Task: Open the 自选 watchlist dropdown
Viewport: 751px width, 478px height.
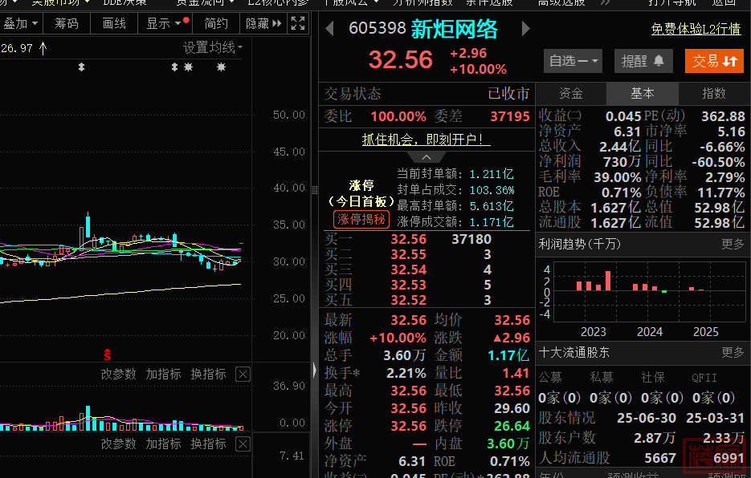Action: tap(573, 61)
